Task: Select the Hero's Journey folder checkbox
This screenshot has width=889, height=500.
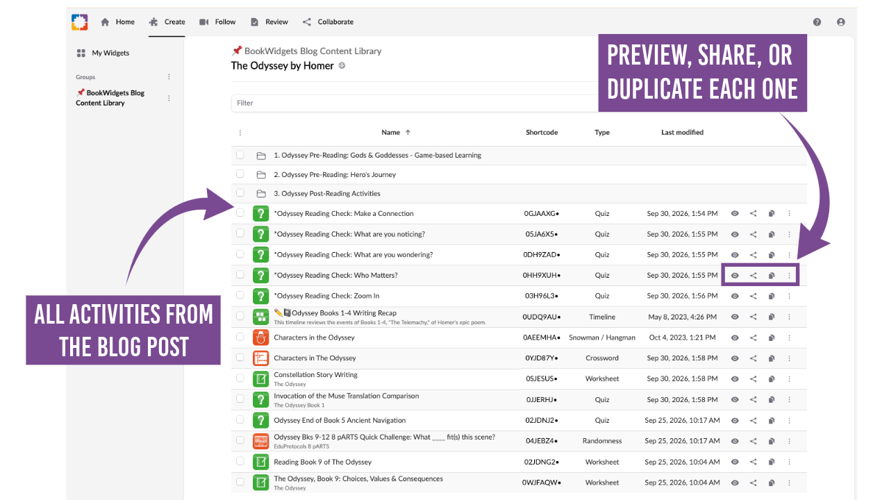Action: point(240,174)
